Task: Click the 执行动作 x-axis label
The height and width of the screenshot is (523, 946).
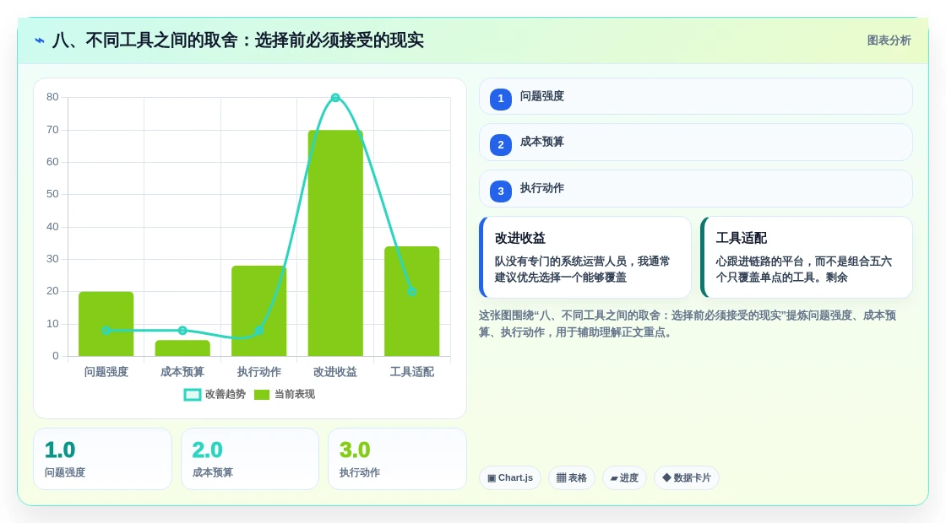Action: 258,372
